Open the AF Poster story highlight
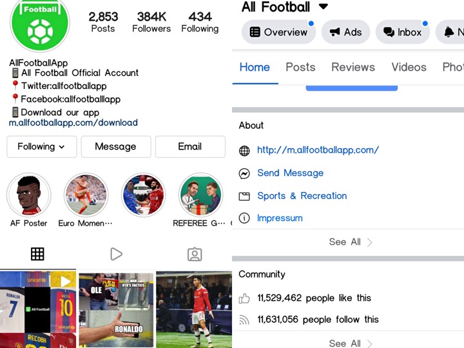 click(29, 195)
